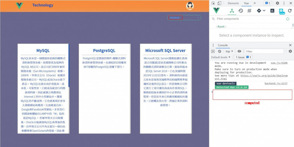Switch to the Elements tab
This screenshot has height=147, width=294.
pyautogui.click(x=233, y=3)
